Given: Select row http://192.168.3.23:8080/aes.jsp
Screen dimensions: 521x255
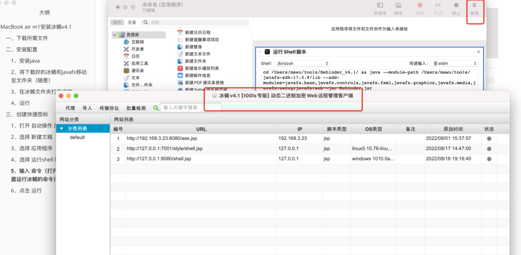Looking at the screenshot, I should (x=310, y=138).
